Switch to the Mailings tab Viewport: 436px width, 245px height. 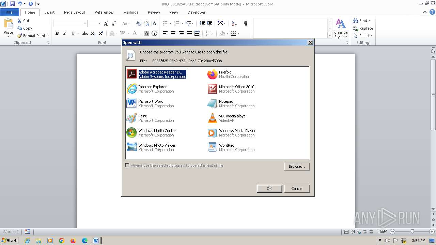pyautogui.click(x=131, y=12)
